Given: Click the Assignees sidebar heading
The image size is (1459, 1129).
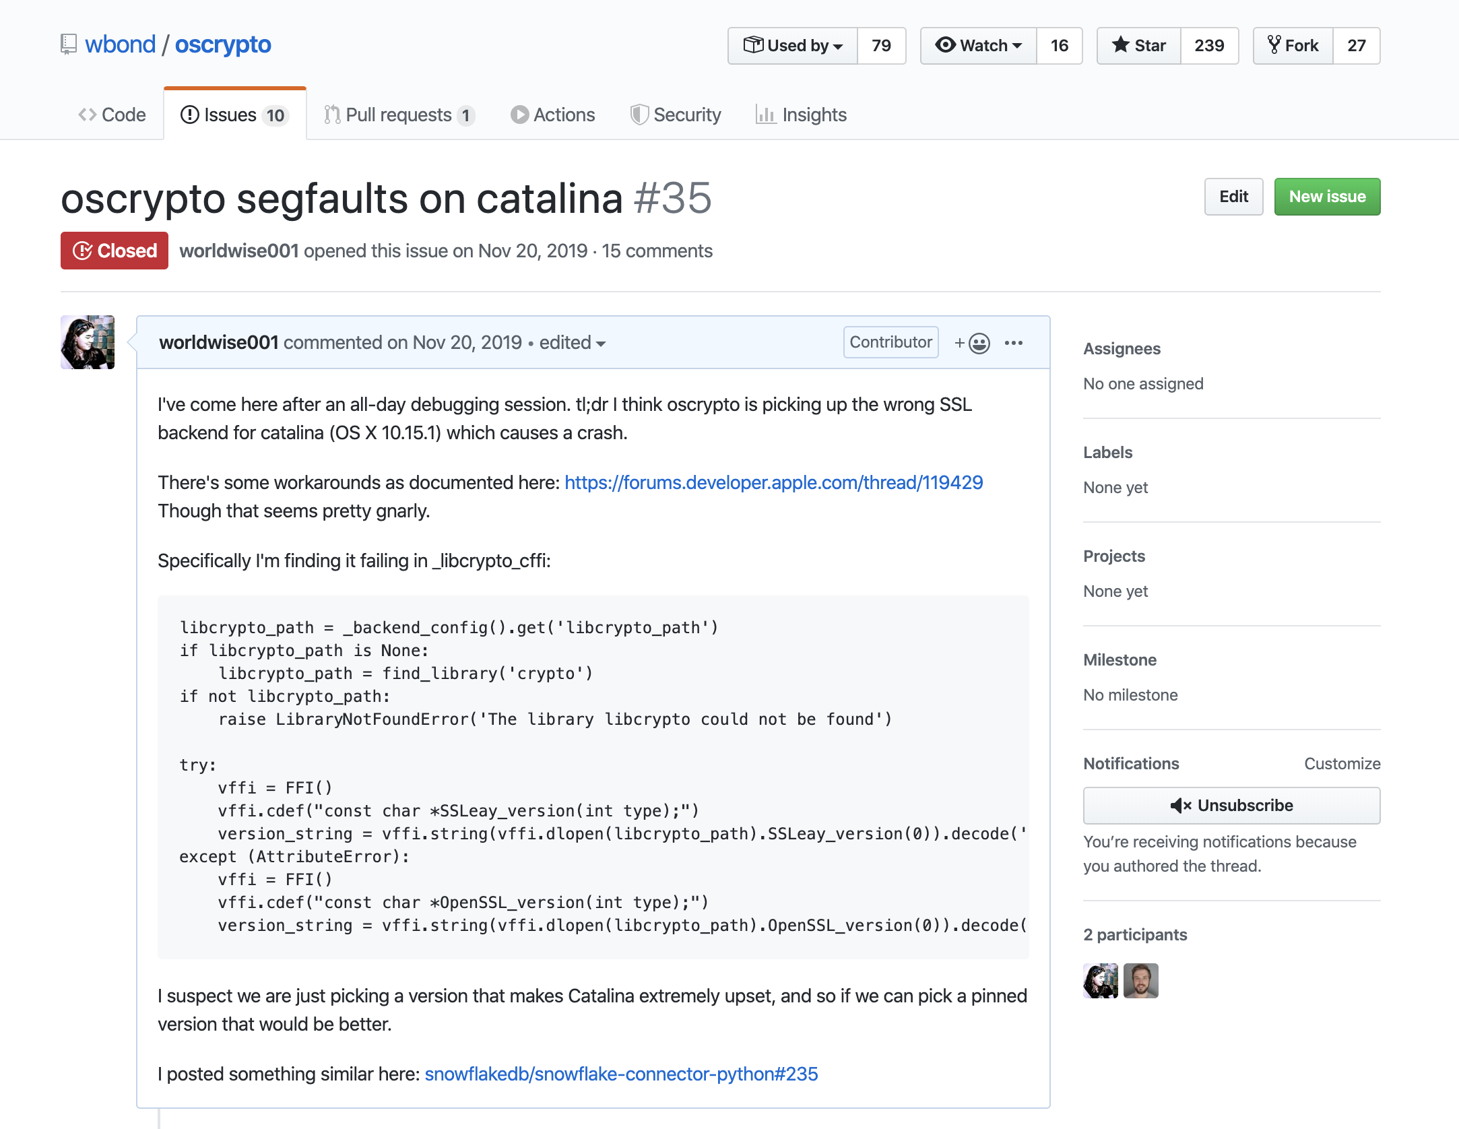Looking at the screenshot, I should pos(1122,349).
